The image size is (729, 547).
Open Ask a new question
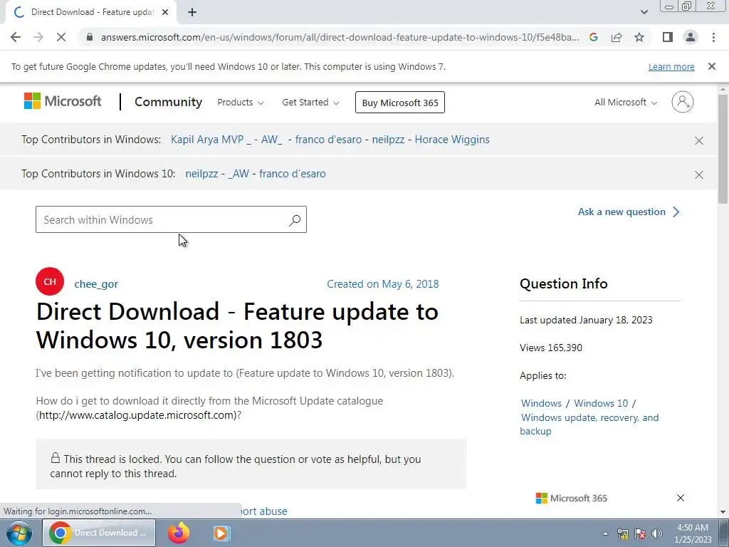click(x=629, y=212)
